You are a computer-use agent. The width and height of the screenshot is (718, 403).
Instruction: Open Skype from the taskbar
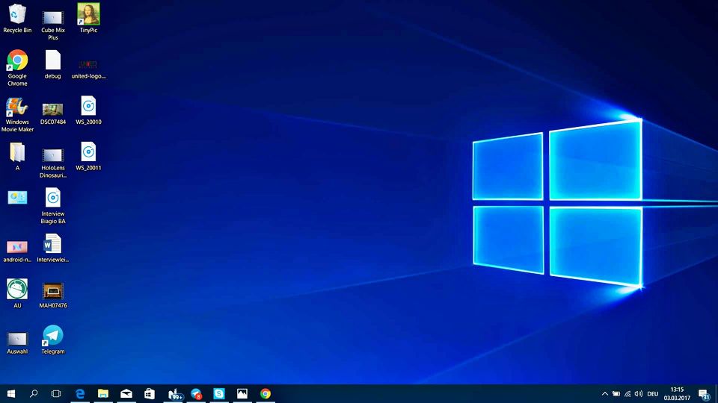pos(218,393)
